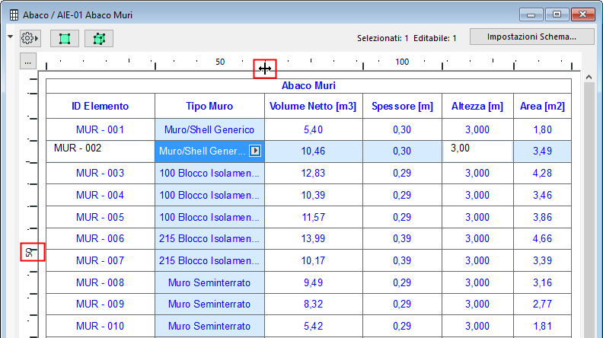Click spessore 0,39 in MUR - 006 row
This screenshot has height=338, width=603.
[402, 238]
